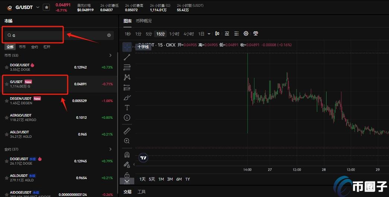Toggle favorite star for G/USDT header
This screenshot has height=197, width=389.
46,7
